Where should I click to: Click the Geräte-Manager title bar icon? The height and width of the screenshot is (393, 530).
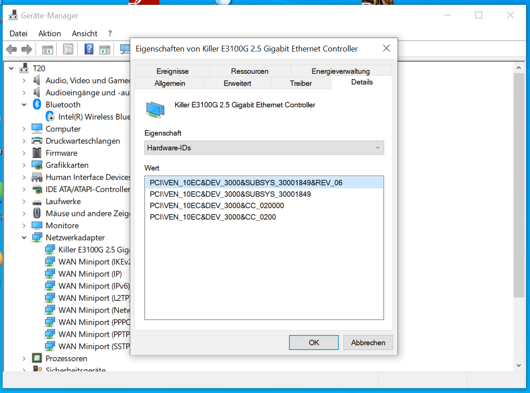click(13, 15)
